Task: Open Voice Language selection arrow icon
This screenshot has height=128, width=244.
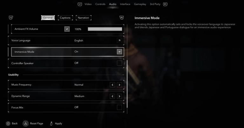Action: (119, 41)
